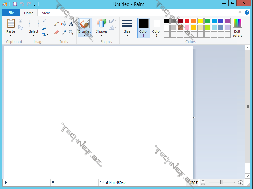
Task: Click the Paint Help question mark icon
Action: point(247,13)
